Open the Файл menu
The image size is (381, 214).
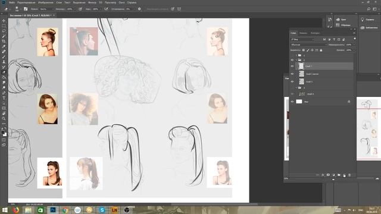12,2
